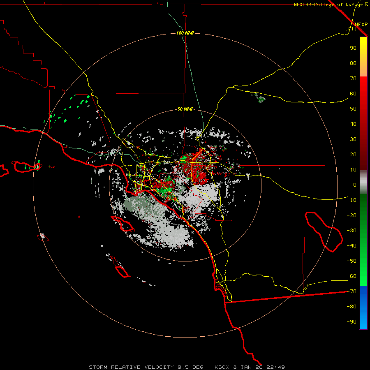370x370 pixels.
Task: Click the -60 value on the velocity scale
Action: 351,276
